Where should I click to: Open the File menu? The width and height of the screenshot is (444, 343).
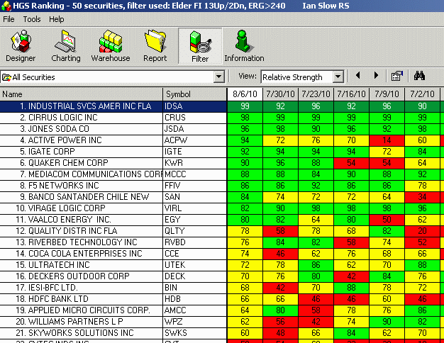tap(9, 19)
